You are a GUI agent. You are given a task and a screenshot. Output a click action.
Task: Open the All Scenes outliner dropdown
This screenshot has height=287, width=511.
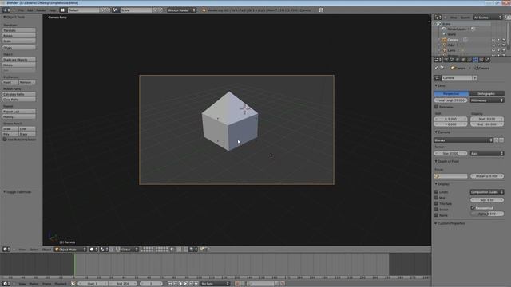(x=488, y=18)
